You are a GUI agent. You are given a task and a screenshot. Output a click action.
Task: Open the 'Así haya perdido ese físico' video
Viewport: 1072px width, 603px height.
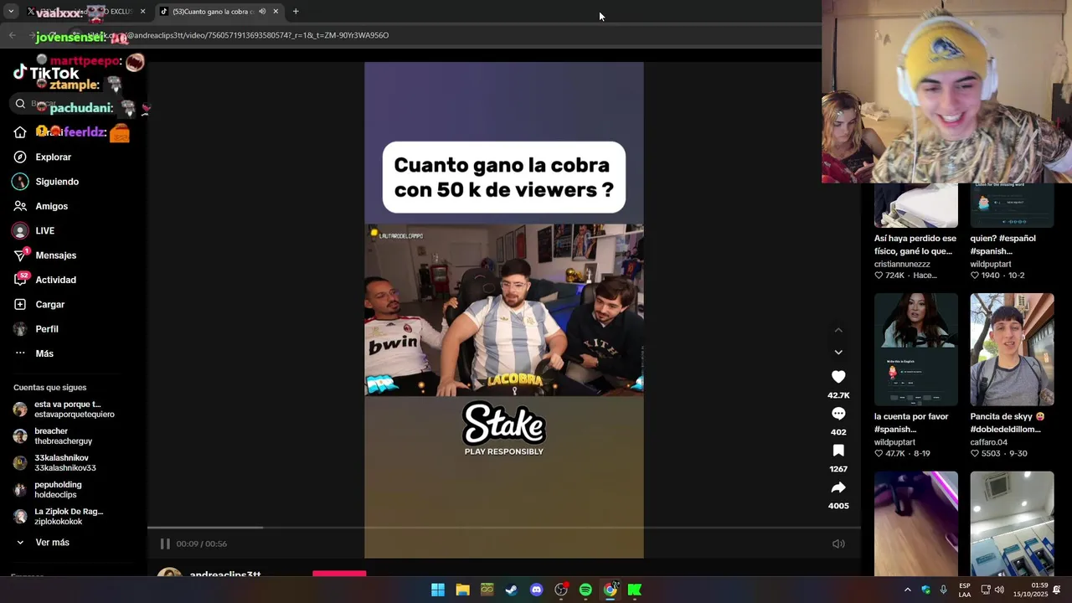[916, 205]
